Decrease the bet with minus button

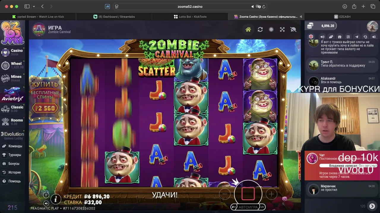pos(225,194)
